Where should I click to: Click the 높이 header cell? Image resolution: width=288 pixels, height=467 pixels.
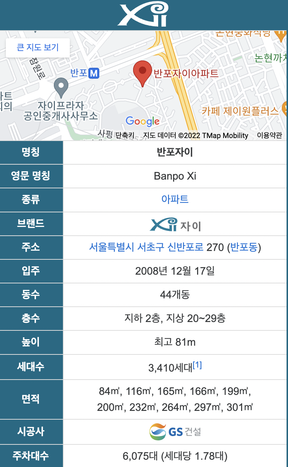[31, 342]
